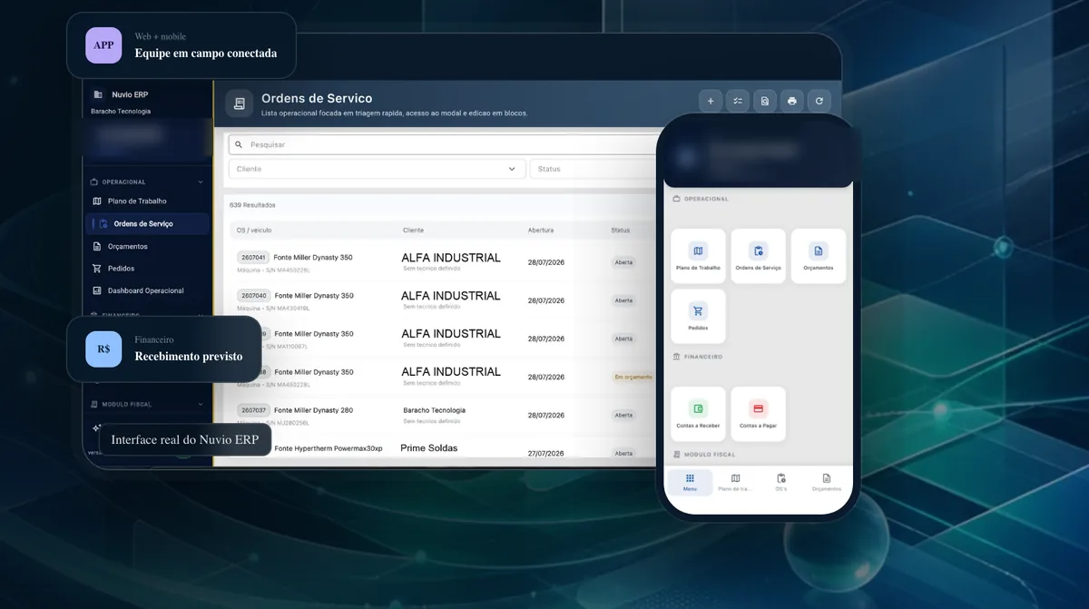The width and height of the screenshot is (1089, 609).
Task: Click the FINANCEIRO heading on the phone
Action: coord(703,357)
